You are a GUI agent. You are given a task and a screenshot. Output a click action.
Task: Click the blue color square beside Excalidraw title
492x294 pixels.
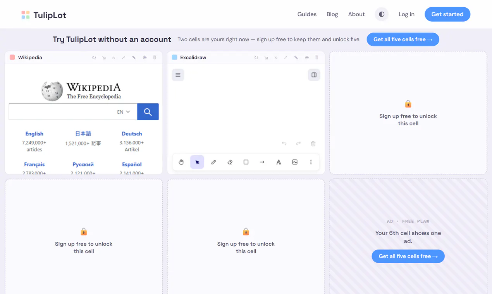coord(174,57)
